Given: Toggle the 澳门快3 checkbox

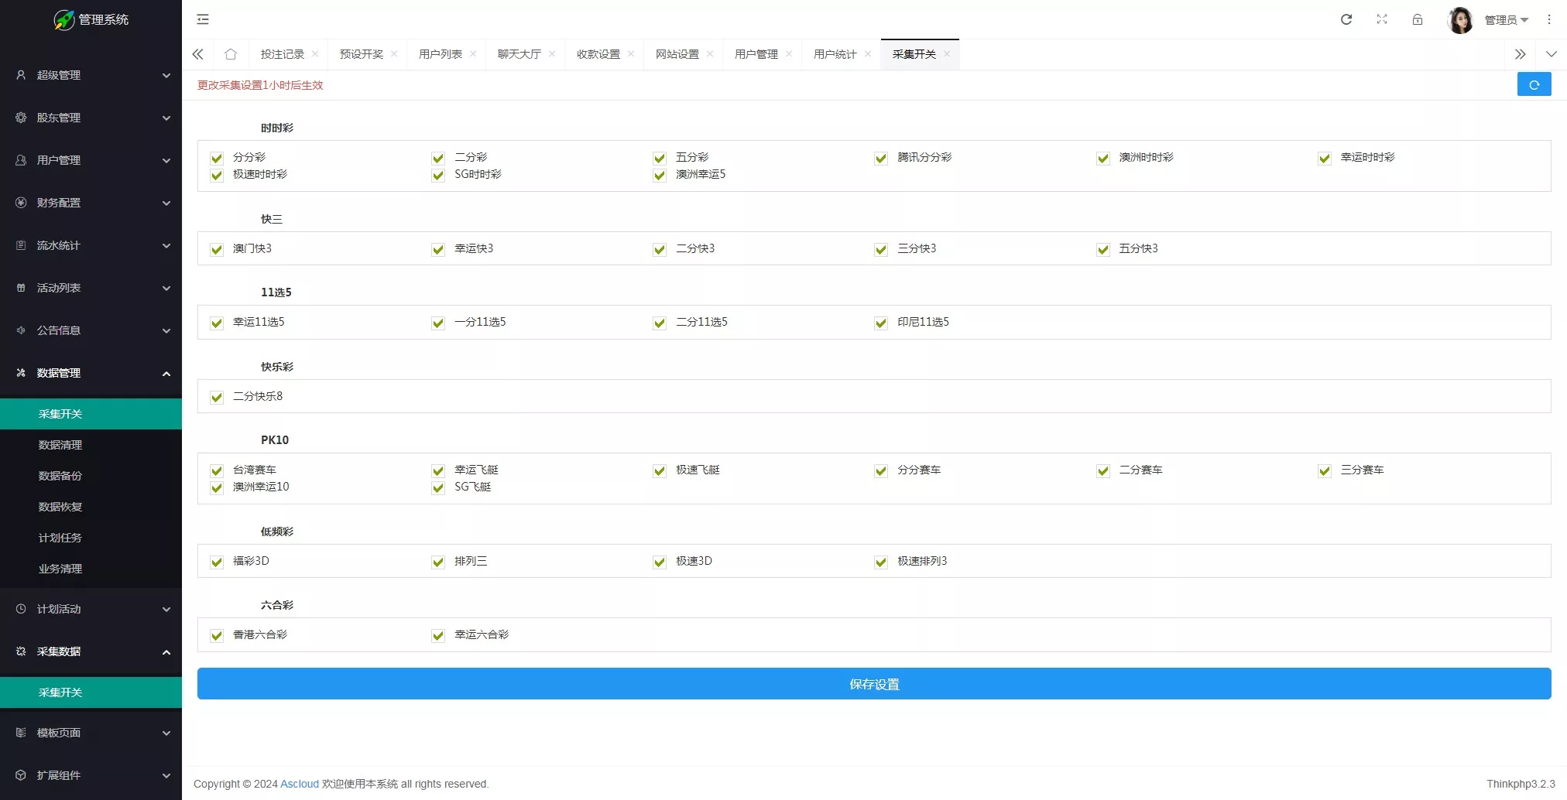Looking at the screenshot, I should pyautogui.click(x=217, y=250).
